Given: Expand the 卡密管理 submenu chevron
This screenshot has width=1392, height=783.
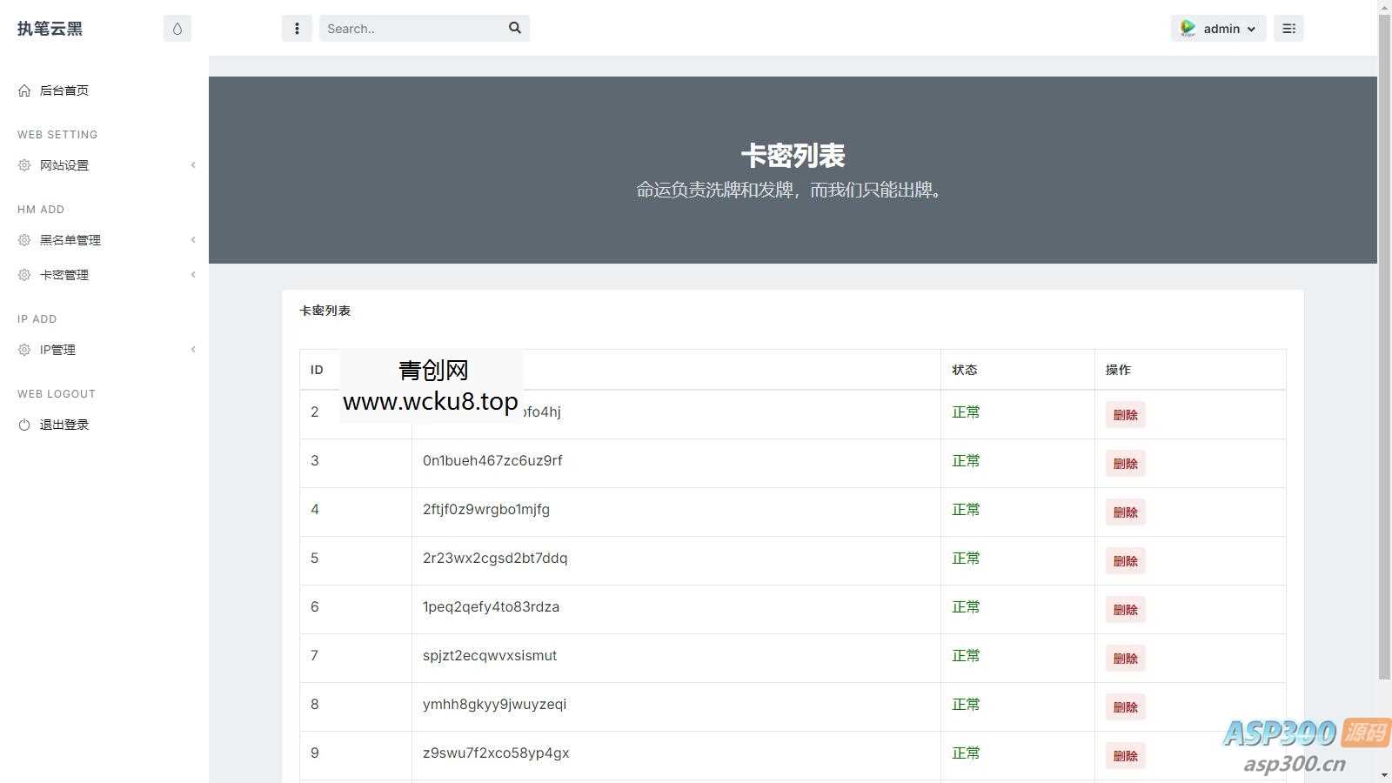Looking at the screenshot, I should (192, 274).
